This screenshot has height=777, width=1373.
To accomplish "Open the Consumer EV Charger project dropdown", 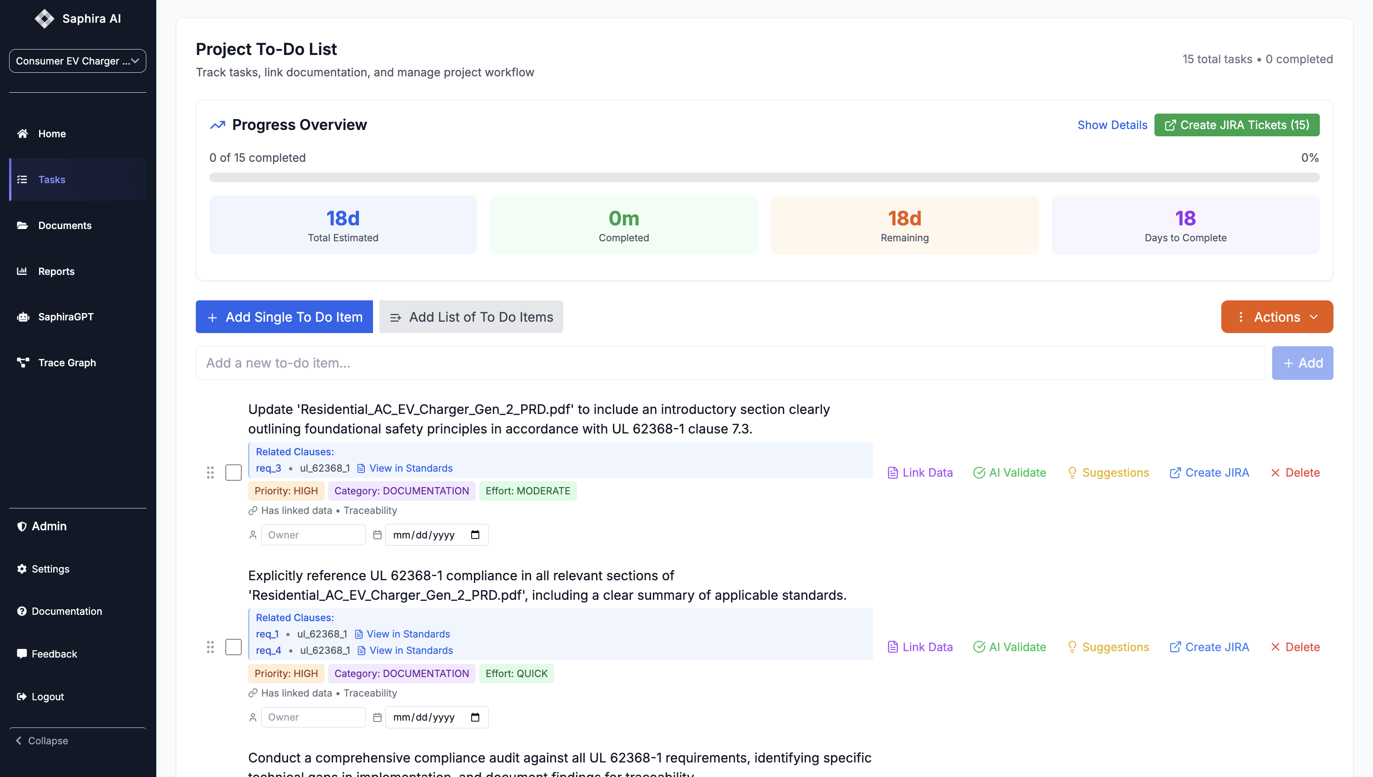I will 77,61.
